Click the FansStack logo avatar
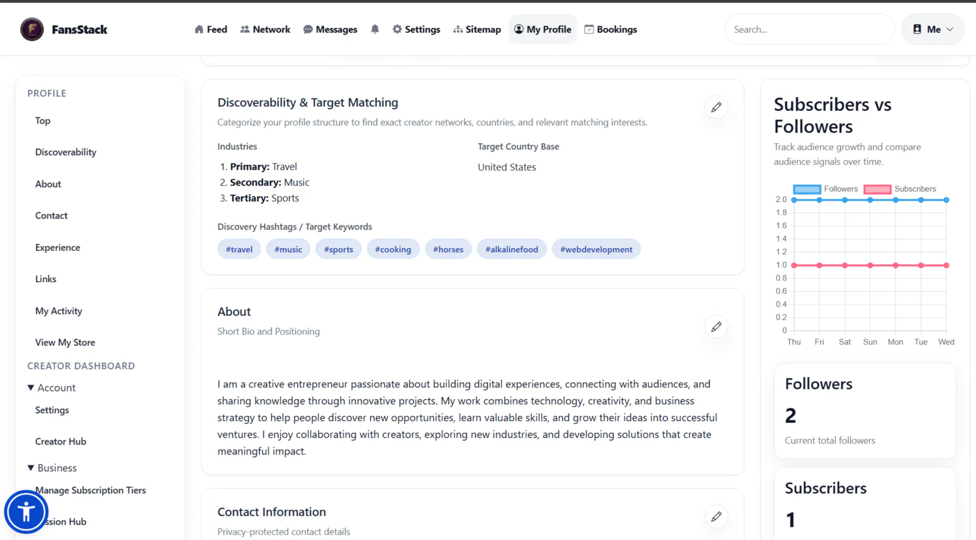This screenshot has height=540, width=976. (x=32, y=29)
